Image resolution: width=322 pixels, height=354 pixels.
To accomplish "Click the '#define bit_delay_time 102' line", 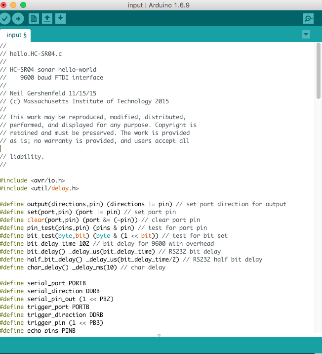I will click(107, 244).
